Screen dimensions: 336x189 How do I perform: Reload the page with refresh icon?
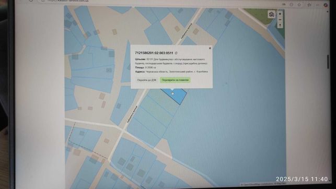coord(31,1)
